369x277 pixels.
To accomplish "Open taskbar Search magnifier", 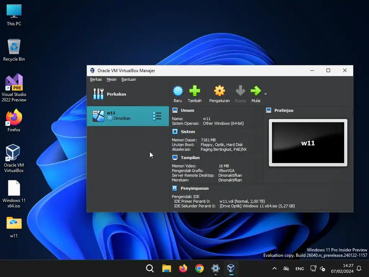I will (150, 268).
